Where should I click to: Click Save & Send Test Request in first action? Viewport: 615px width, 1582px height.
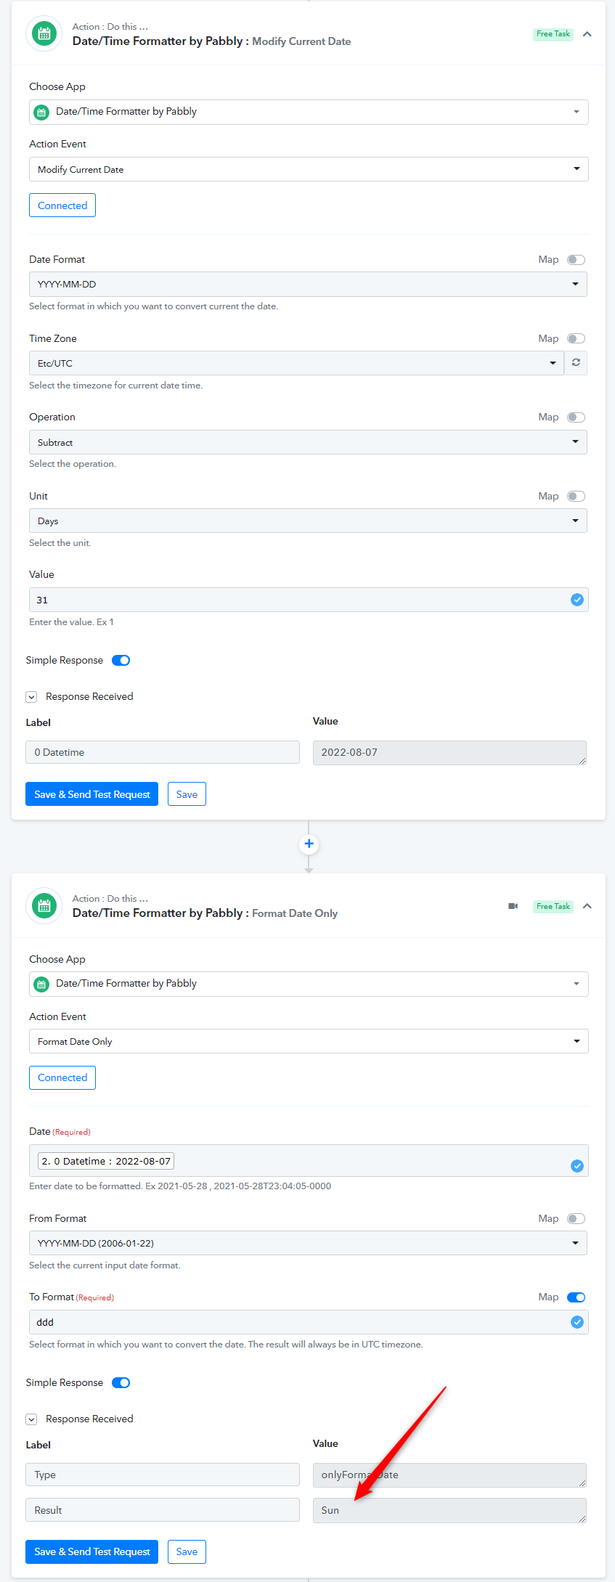click(x=91, y=794)
